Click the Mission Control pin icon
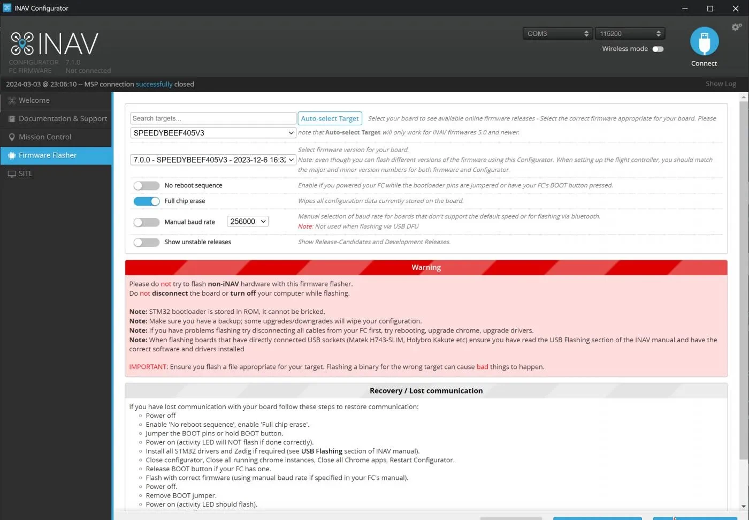The width and height of the screenshot is (749, 520). pyautogui.click(x=12, y=137)
